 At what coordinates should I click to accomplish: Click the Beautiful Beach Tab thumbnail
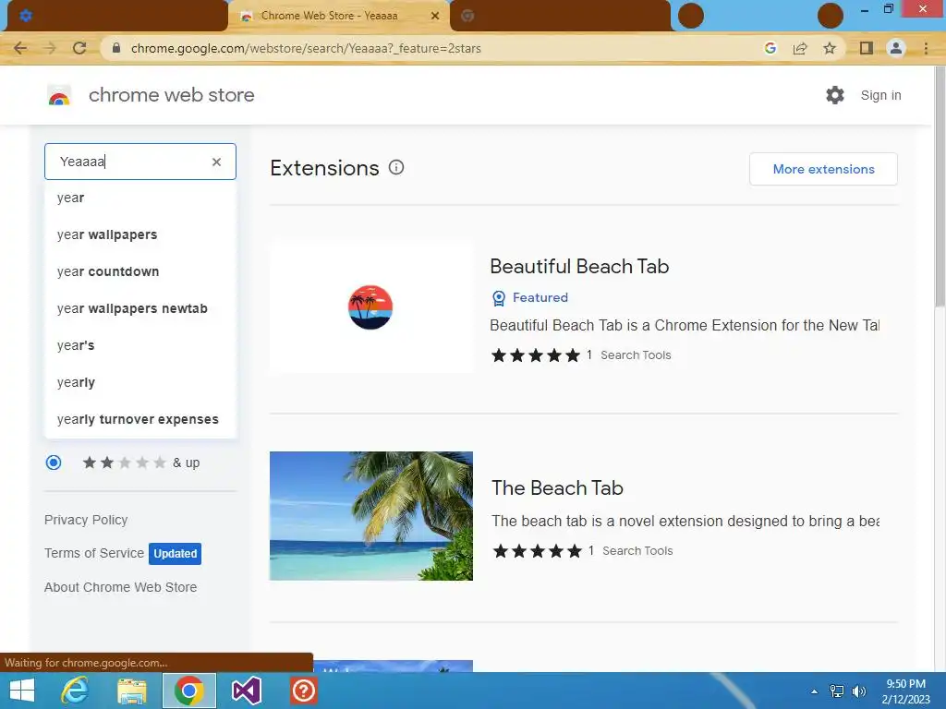pos(371,307)
